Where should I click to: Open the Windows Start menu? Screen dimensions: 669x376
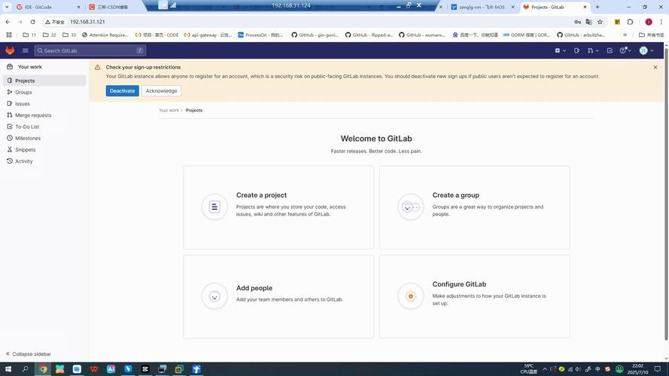point(8,369)
